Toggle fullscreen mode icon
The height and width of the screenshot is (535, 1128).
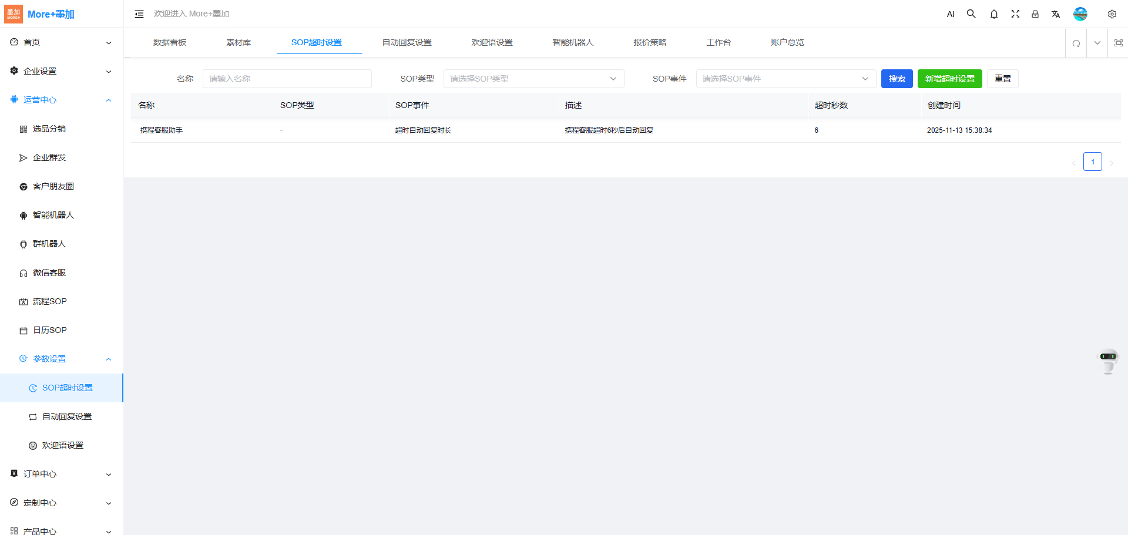point(1015,14)
